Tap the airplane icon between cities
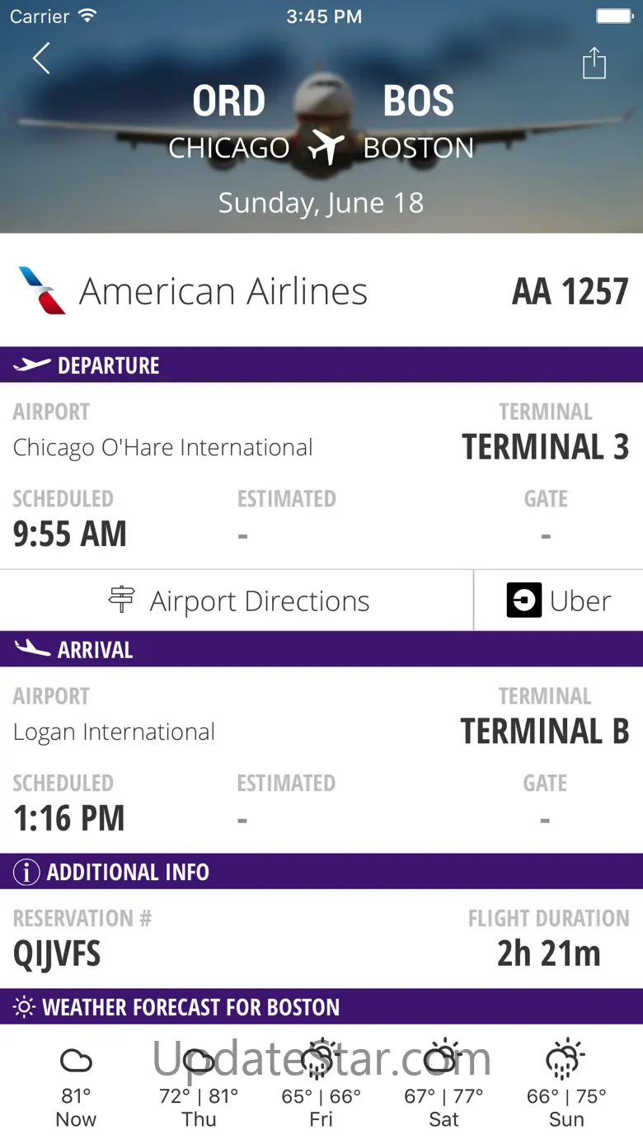643x1144 pixels. [x=326, y=148]
